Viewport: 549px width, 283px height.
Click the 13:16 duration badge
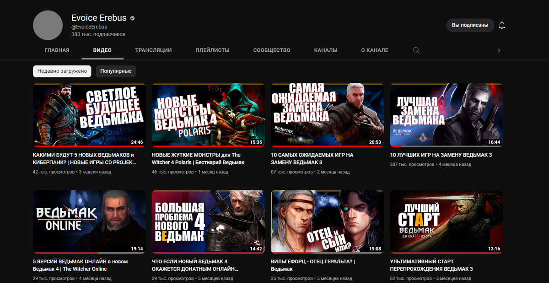pos(494,249)
